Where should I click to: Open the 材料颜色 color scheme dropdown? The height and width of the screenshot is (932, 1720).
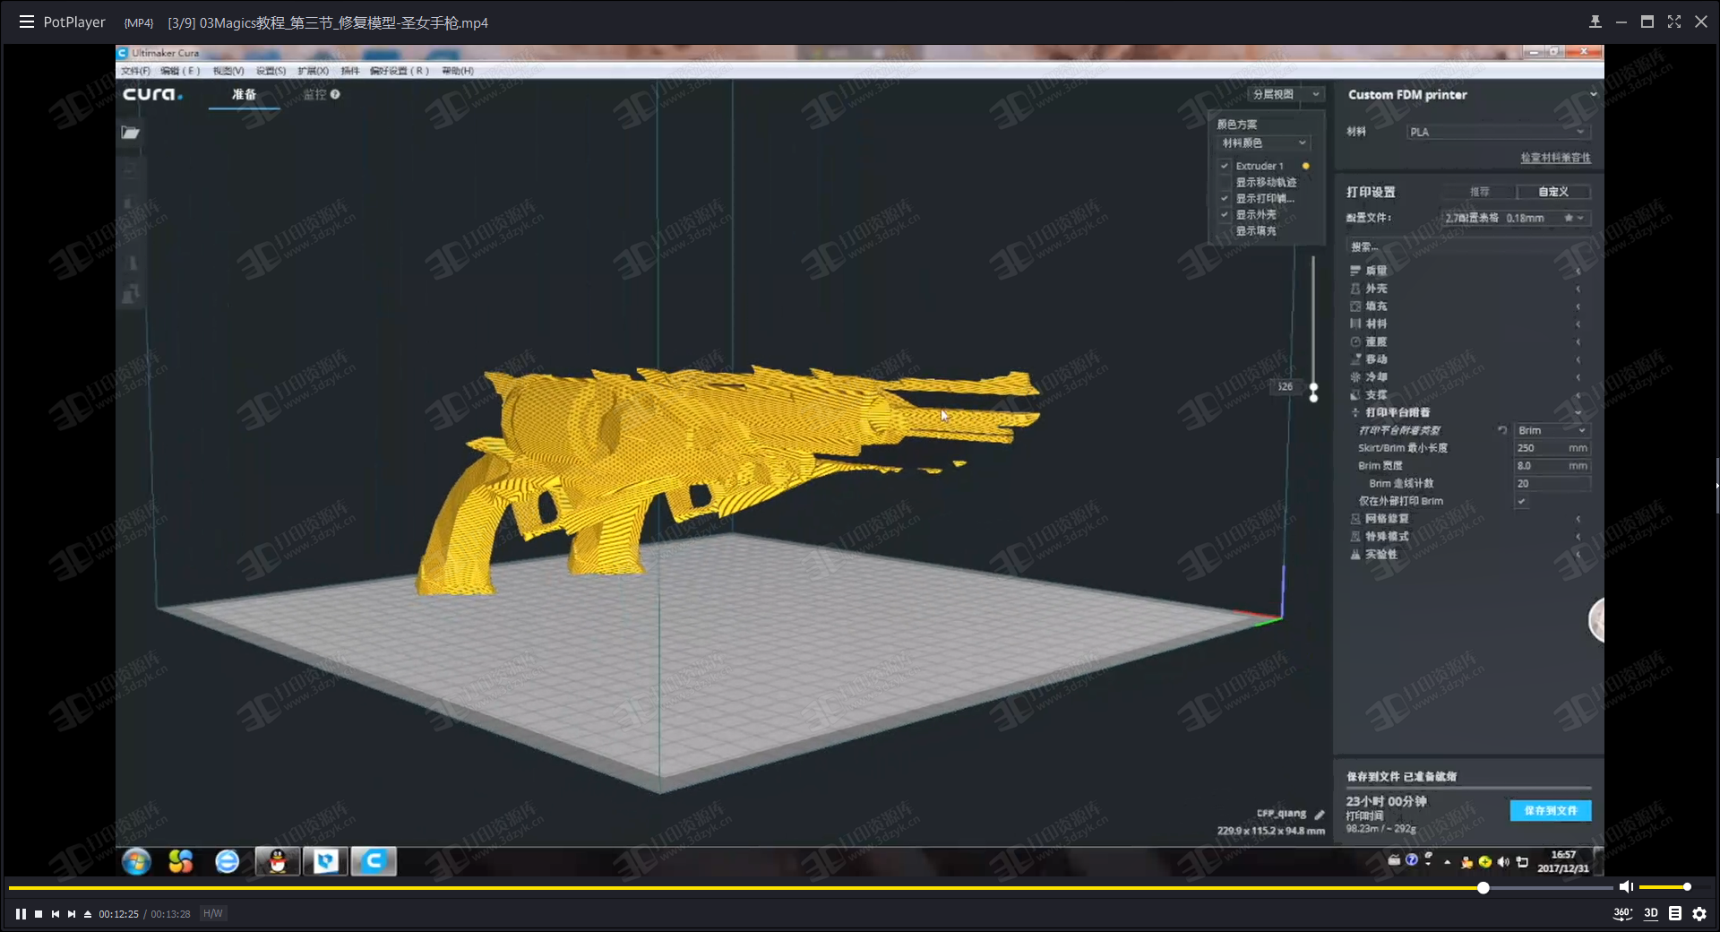[1264, 143]
